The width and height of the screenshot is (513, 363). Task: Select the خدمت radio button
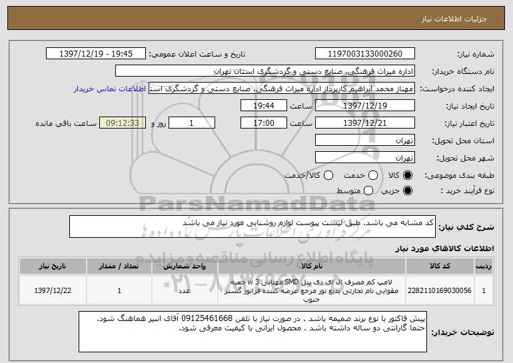coord(373,175)
